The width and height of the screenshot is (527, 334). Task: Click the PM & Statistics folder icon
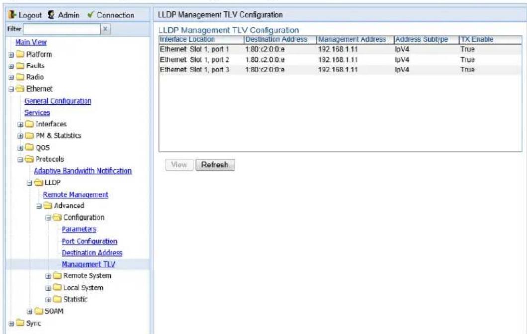(30, 135)
